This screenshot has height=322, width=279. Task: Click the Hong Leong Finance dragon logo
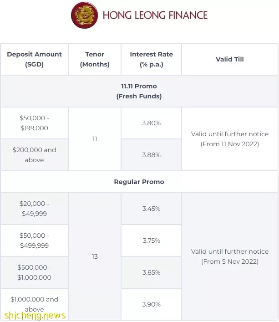pyautogui.click(x=84, y=15)
